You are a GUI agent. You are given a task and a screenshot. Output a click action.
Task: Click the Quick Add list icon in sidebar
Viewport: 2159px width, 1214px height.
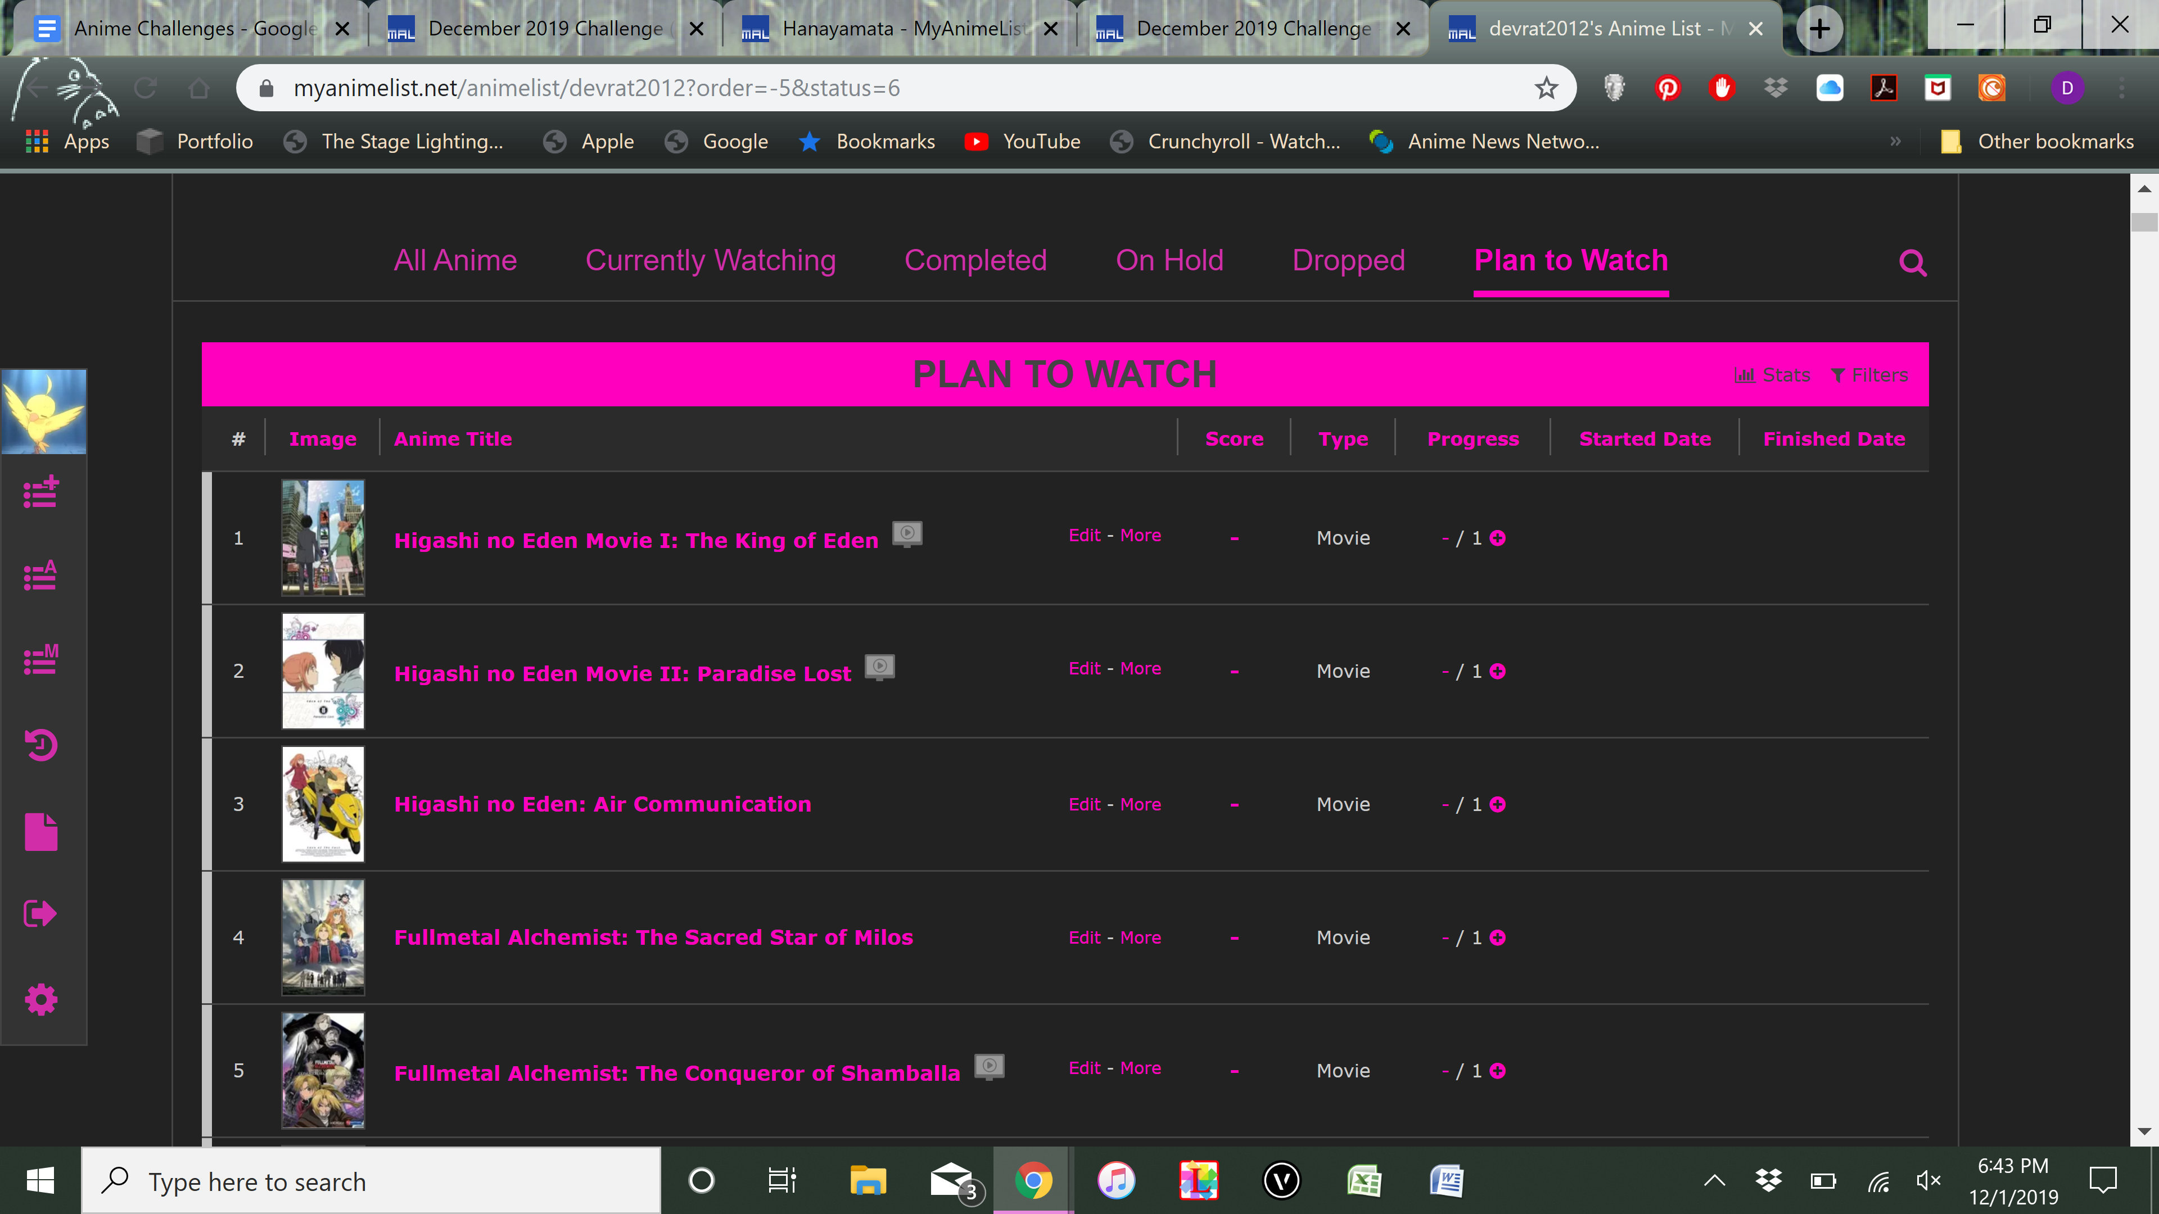[x=40, y=492]
